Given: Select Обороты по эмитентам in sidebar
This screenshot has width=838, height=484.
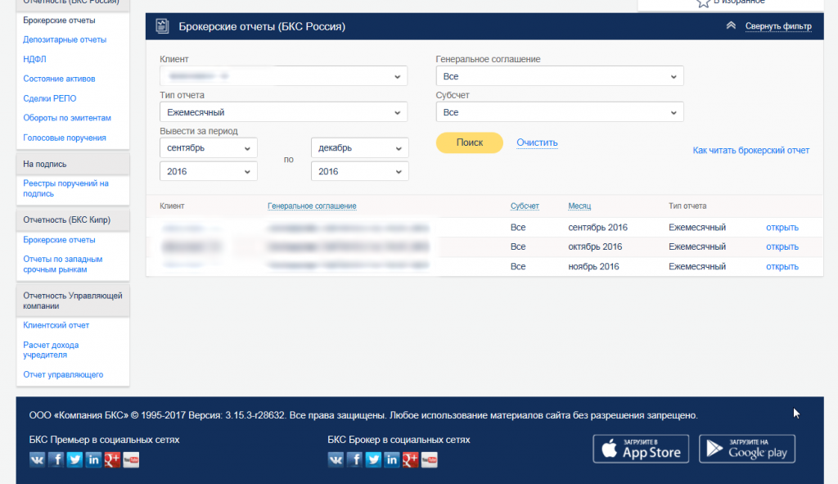Looking at the screenshot, I should (x=67, y=118).
